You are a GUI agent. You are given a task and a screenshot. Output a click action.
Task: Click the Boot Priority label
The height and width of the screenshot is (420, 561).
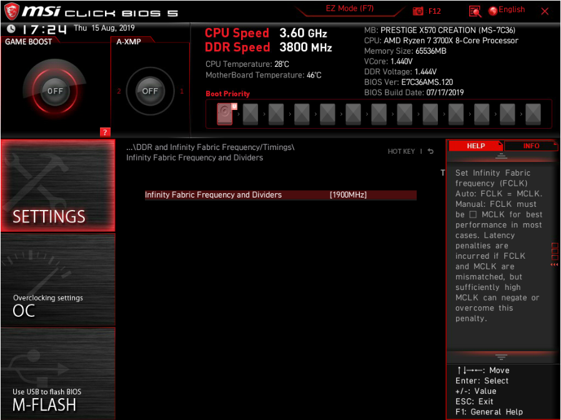tap(227, 94)
